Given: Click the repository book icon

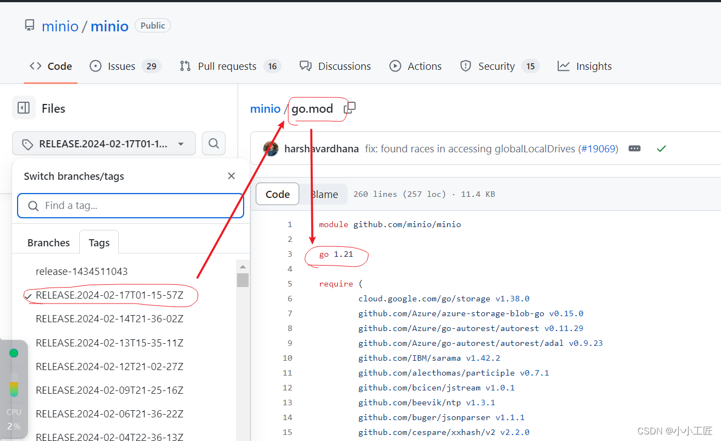Looking at the screenshot, I should click(30, 25).
